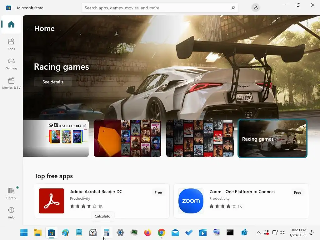320x240 pixels.
Task: Click Productivity label under Zoom
Action: point(219,198)
